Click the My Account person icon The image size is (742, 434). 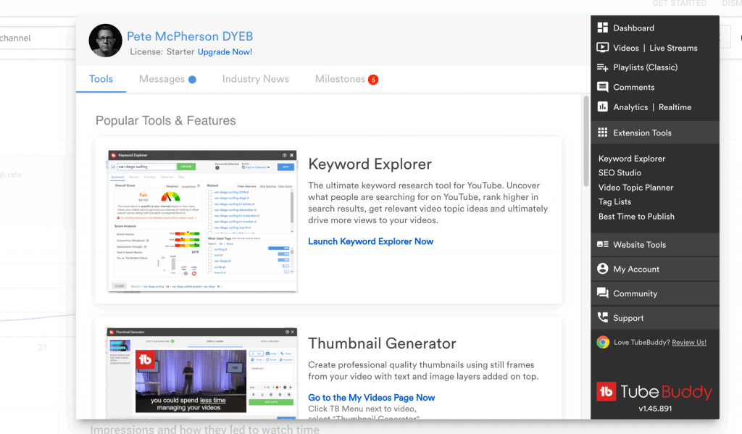pos(602,269)
